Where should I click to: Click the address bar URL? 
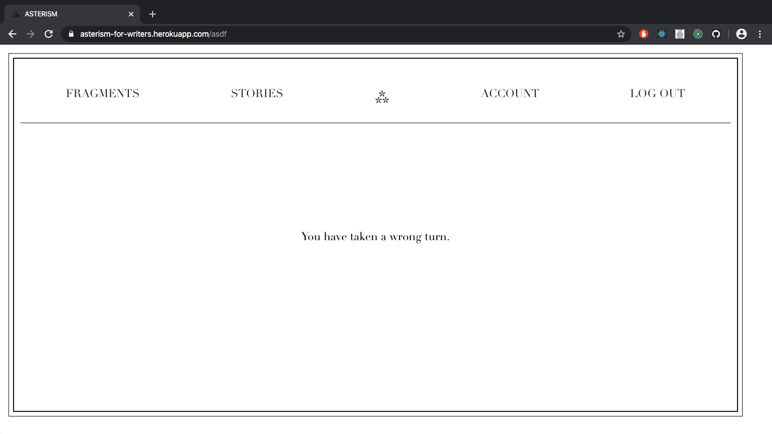click(x=153, y=34)
